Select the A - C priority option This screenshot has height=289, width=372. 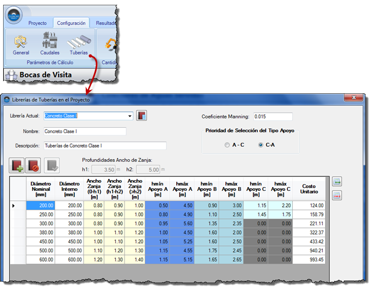pos(228,145)
